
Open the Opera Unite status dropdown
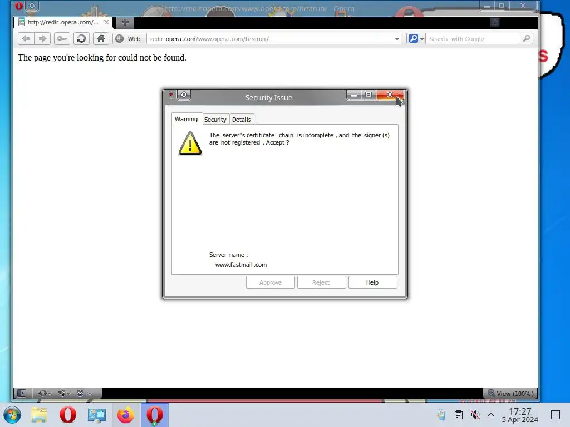pos(64,393)
